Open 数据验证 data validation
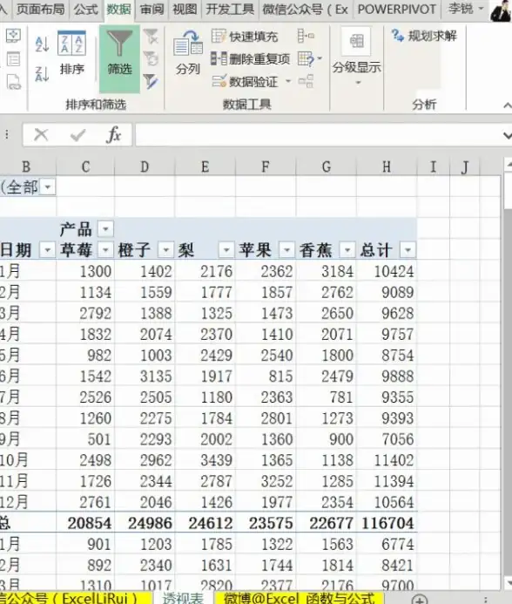The width and height of the screenshot is (512, 604). [x=245, y=81]
